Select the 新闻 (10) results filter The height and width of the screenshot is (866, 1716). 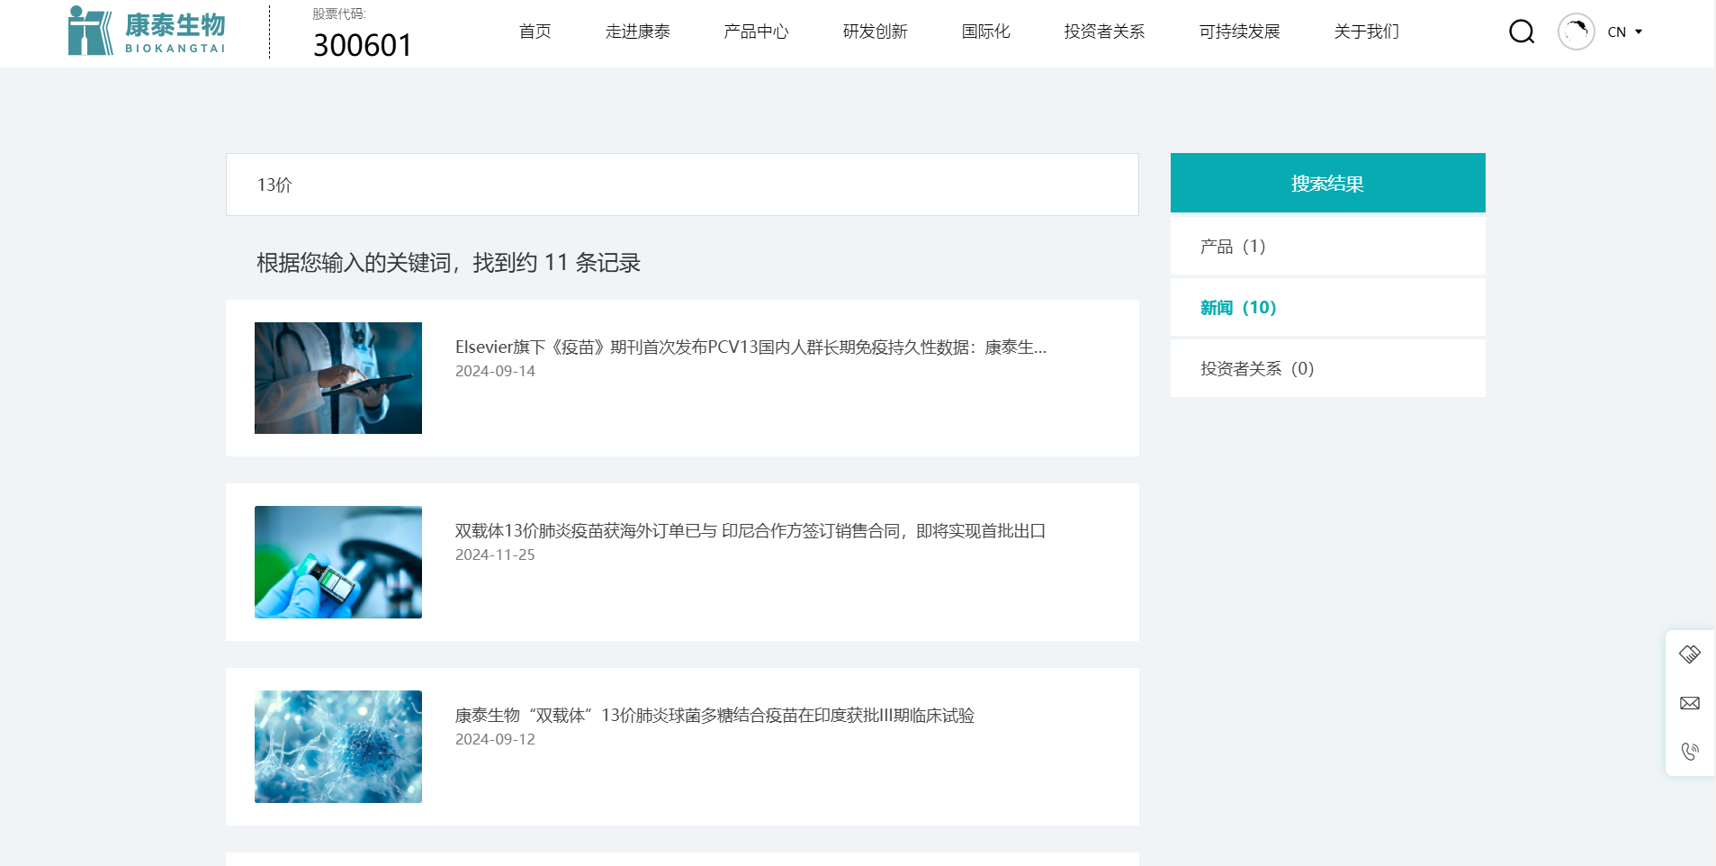point(1236,307)
